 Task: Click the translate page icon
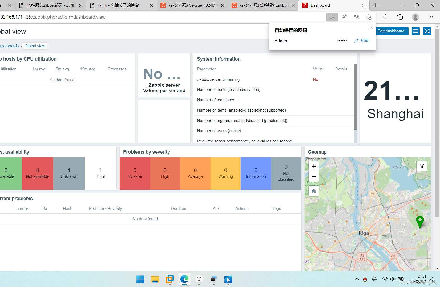pyautogui.click(x=356, y=17)
